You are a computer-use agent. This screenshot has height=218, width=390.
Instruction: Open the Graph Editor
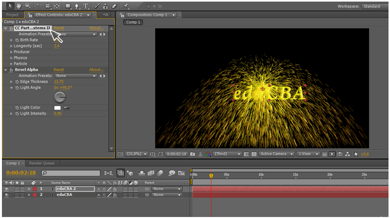point(181,173)
